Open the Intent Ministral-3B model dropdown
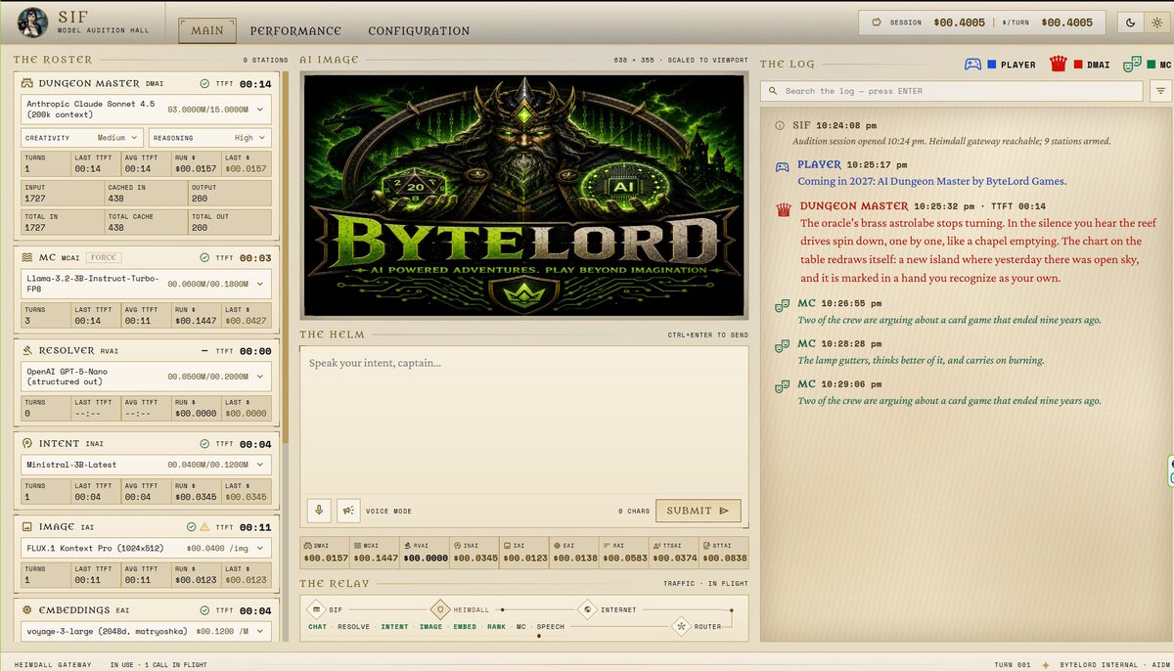 (146, 465)
